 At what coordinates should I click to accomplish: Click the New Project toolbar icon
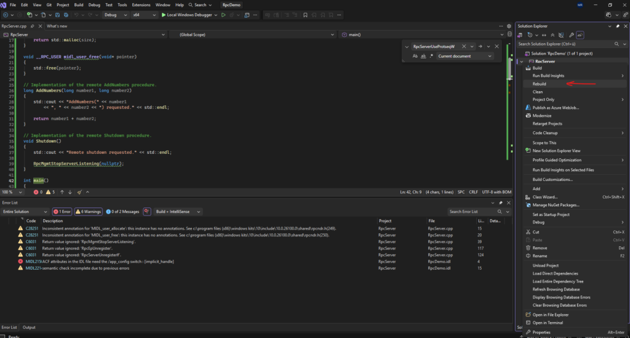pos(30,15)
